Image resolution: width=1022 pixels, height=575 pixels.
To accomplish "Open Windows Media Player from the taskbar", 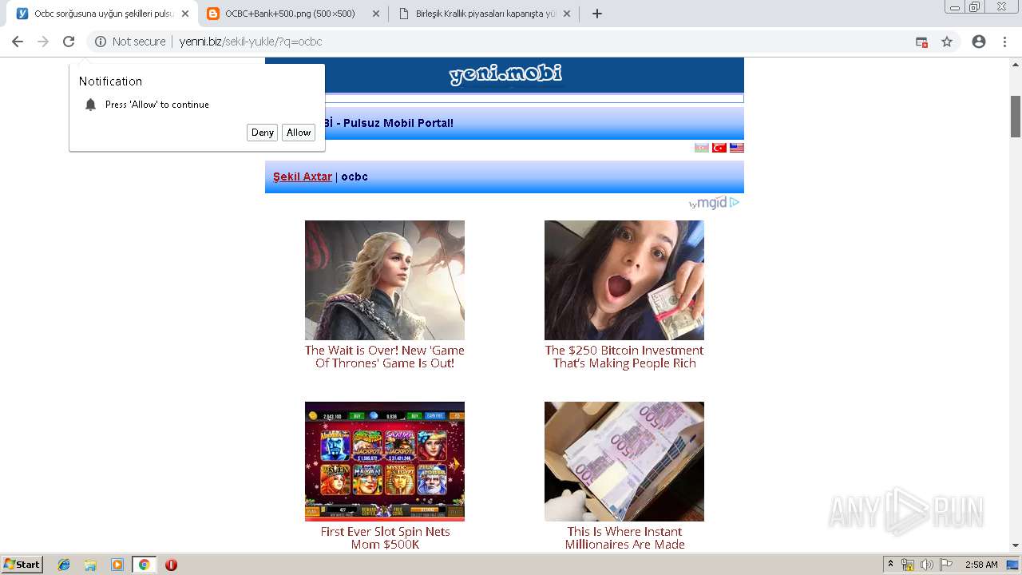I will click(x=117, y=565).
